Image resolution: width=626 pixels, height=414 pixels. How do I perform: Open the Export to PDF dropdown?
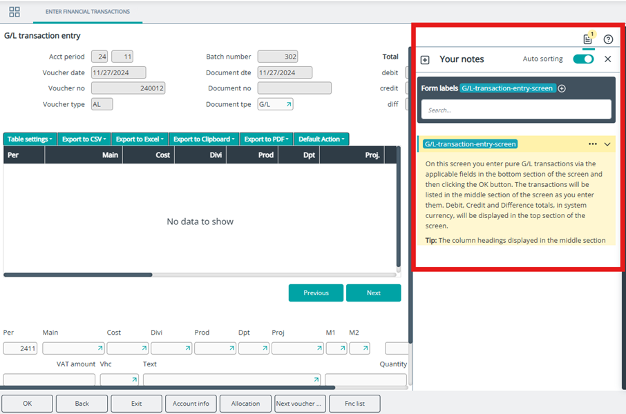pos(266,139)
